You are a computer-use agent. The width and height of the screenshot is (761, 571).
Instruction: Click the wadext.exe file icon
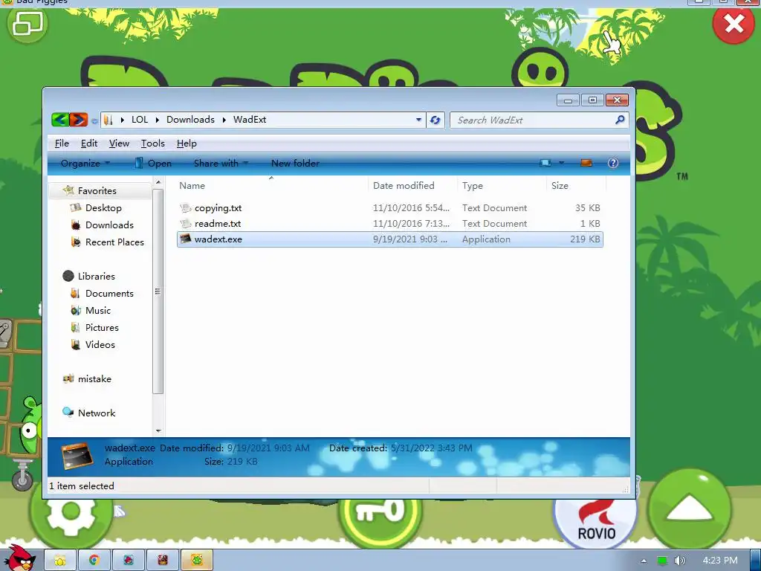click(185, 239)
